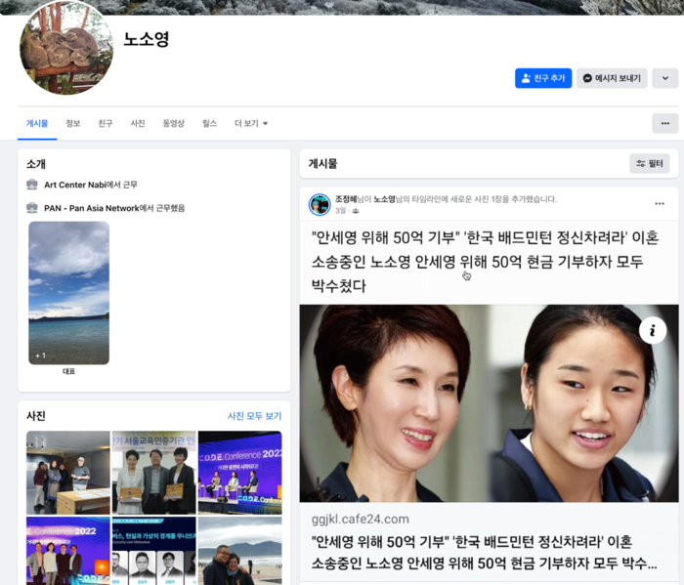Select the 동영상 tab

(x=173, y=124)
